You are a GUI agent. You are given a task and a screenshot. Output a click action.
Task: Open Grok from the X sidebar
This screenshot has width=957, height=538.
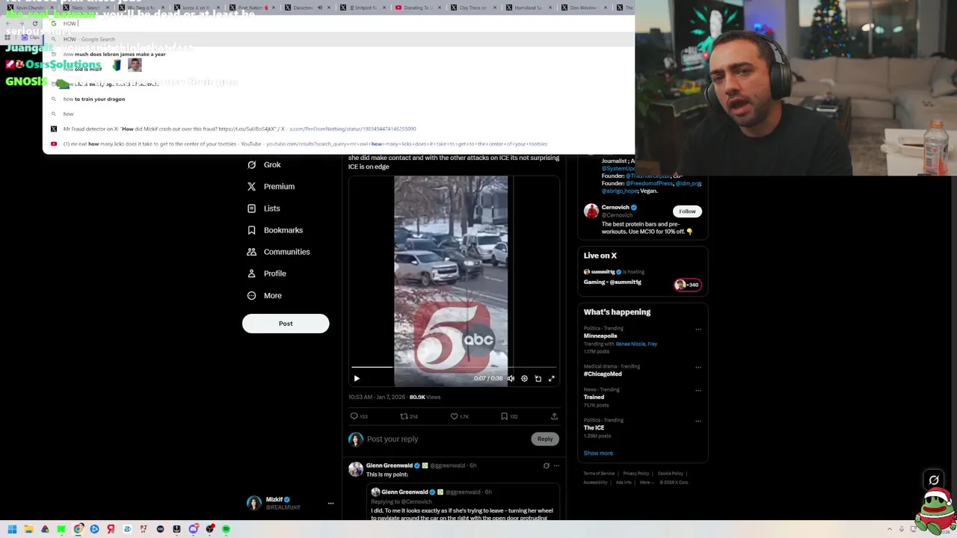[x=264, y=164]
